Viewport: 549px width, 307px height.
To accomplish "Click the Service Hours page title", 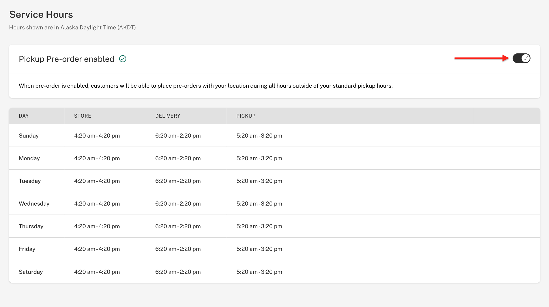I will click(41, 15).
